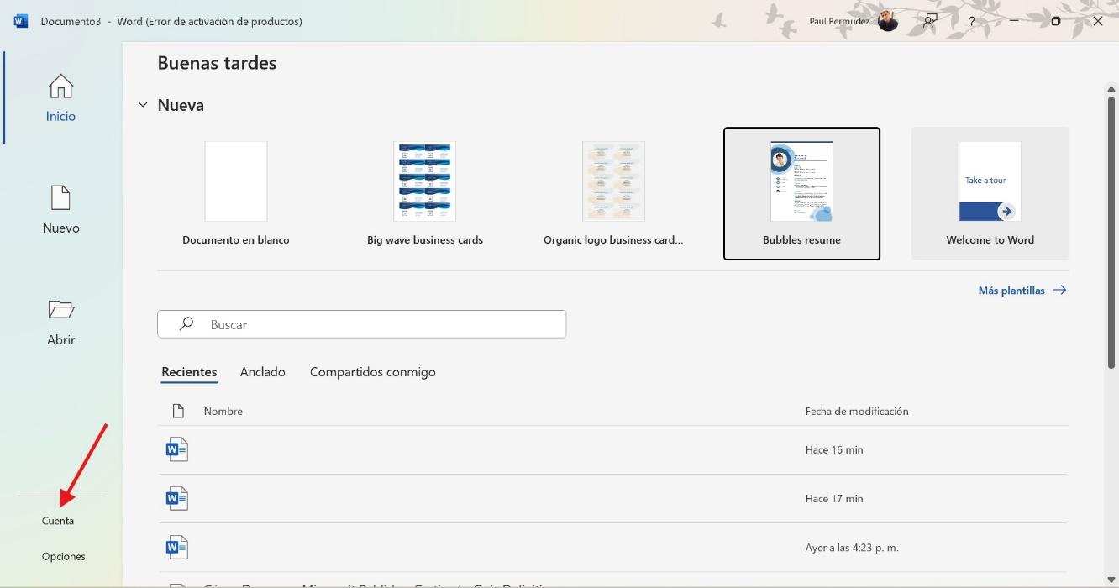Click Paul Bermudez's profile picture
The image size is (1119, 588).
(x=888, y=20)
